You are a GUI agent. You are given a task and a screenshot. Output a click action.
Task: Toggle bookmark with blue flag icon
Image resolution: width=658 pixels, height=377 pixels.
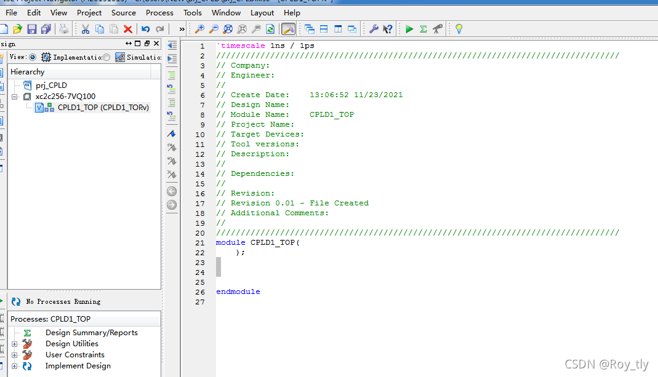click(172, 134)
